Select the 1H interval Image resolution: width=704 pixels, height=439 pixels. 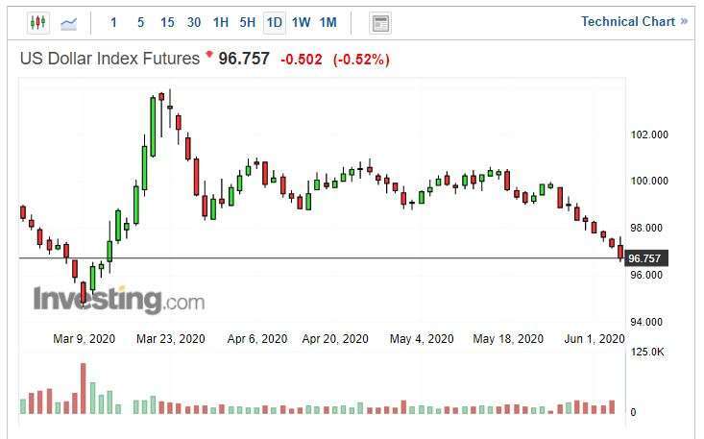(221, 22)
